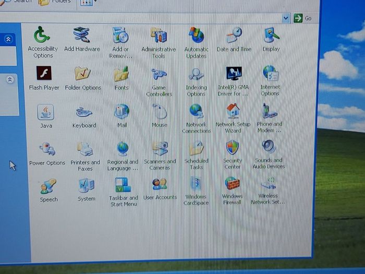Open Indexing Options
This screenshot has height=274, width=365.
tap(196, 81)
